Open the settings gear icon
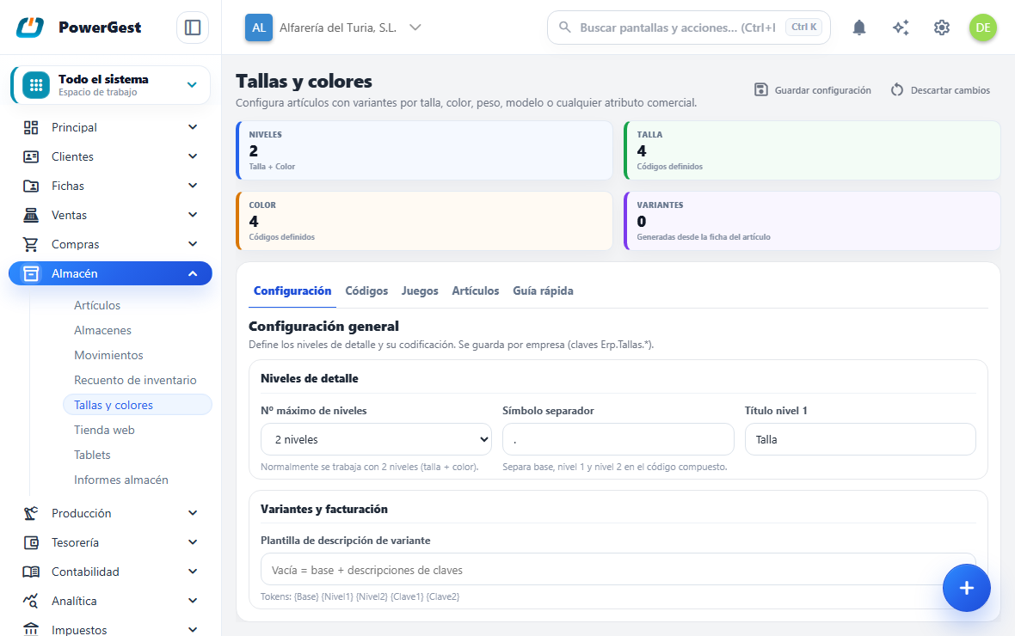Image resolution: width=1015 pixels, height=636 pixels. [942, 28]
